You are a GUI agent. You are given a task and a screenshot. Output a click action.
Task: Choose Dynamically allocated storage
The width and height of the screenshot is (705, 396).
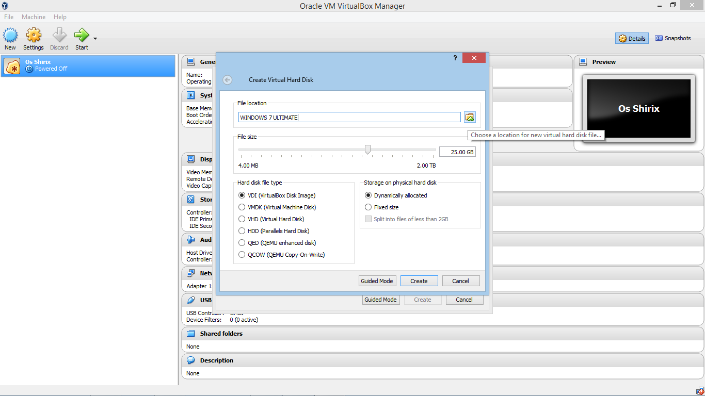click(396, 195)
